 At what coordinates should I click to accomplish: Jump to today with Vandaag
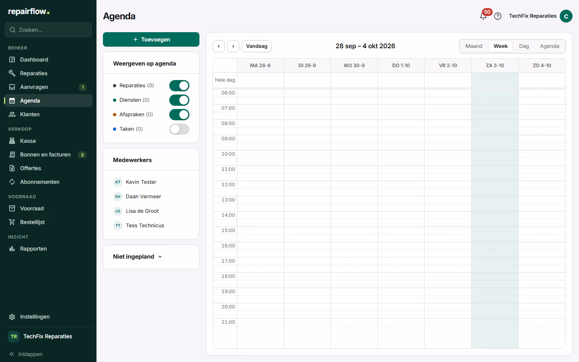pos(257,46)
